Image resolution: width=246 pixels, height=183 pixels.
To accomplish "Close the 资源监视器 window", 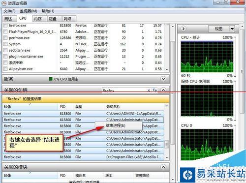I will (x=238, y=2).
